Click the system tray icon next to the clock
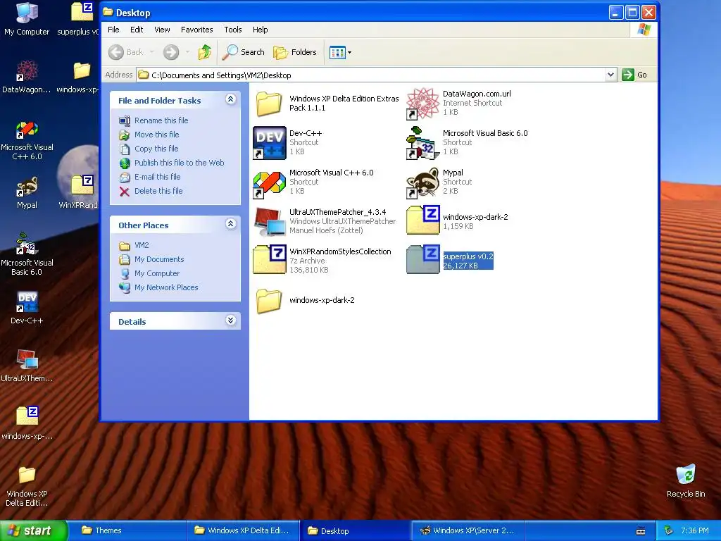This screenshot has height=541, width=721. pos(668,530)
